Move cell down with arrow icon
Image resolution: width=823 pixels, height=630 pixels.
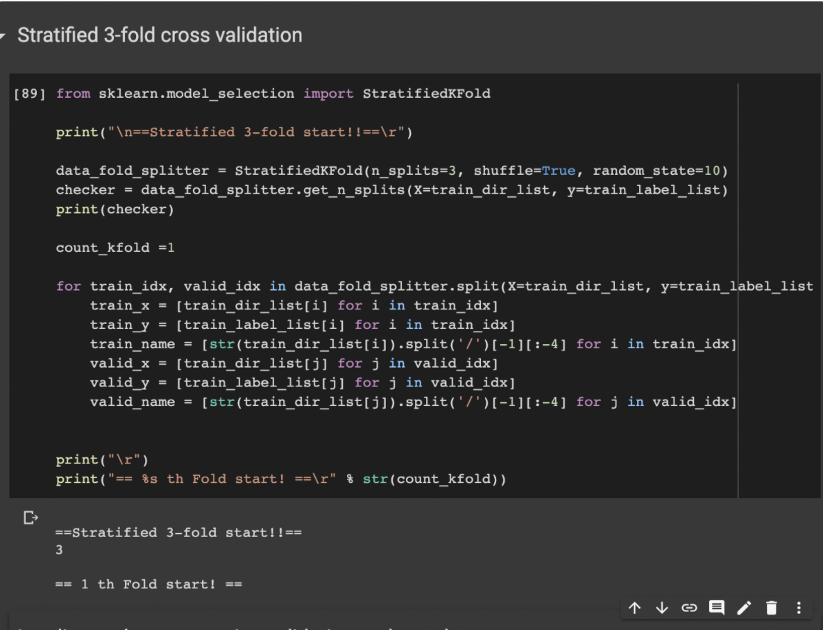pos(662,608)
